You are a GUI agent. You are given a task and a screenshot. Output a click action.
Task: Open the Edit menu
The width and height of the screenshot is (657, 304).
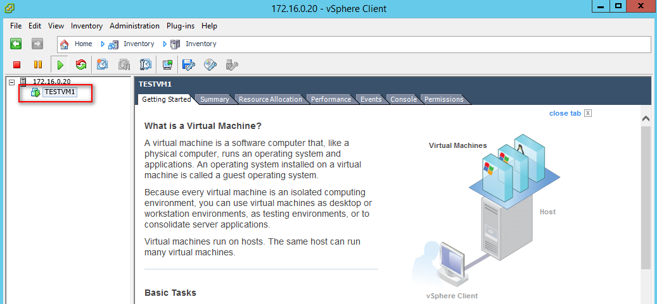(35, 26)
